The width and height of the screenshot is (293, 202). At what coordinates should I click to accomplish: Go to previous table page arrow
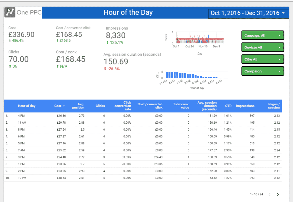(270, 194)
